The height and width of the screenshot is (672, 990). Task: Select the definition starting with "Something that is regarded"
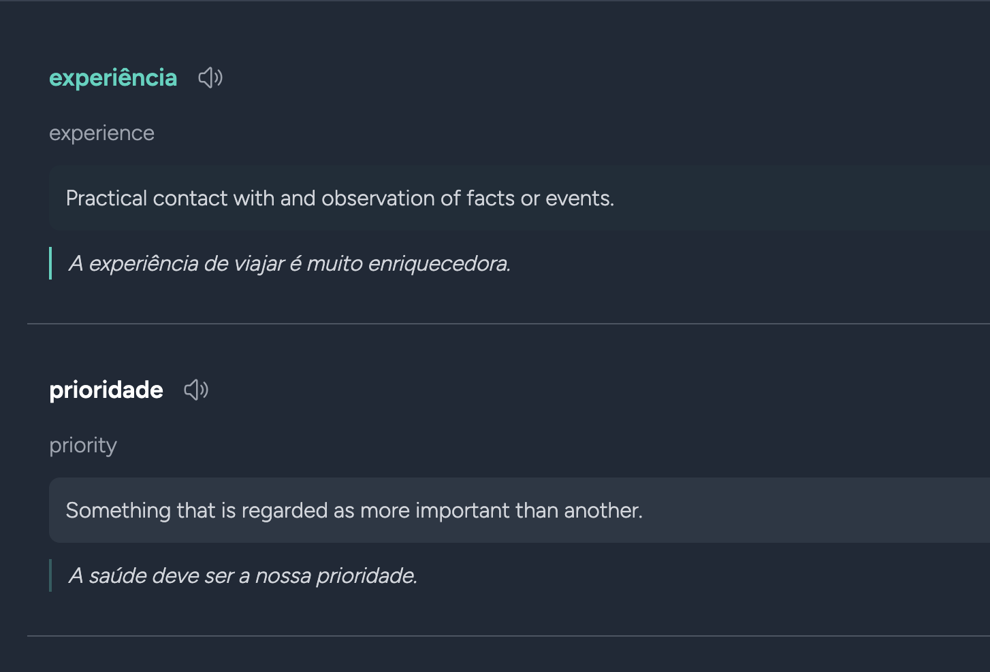353,510
